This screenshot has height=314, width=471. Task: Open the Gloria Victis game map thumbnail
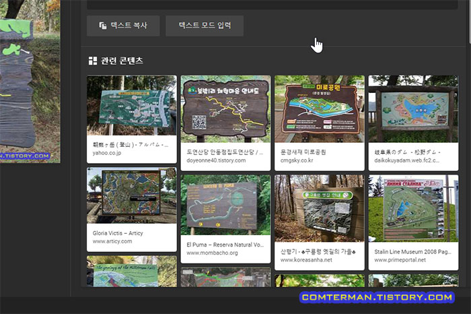click(132, 195)
